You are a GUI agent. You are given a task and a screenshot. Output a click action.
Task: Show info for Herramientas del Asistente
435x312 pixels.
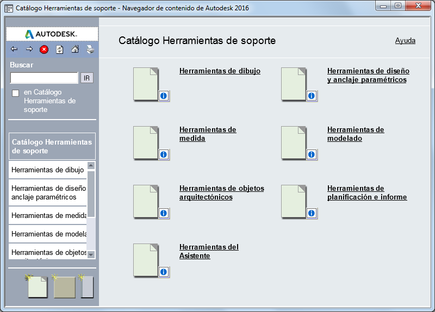pyautogui.click(x=164, y=272)
